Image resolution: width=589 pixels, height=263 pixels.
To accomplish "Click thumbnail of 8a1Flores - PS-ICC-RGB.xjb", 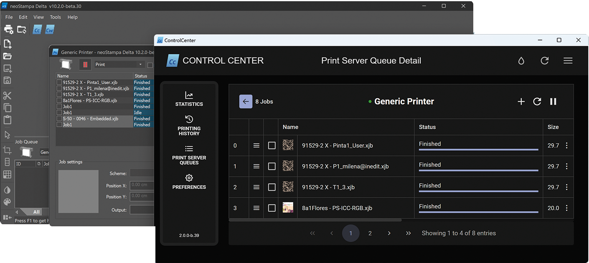I will point(288,208).
